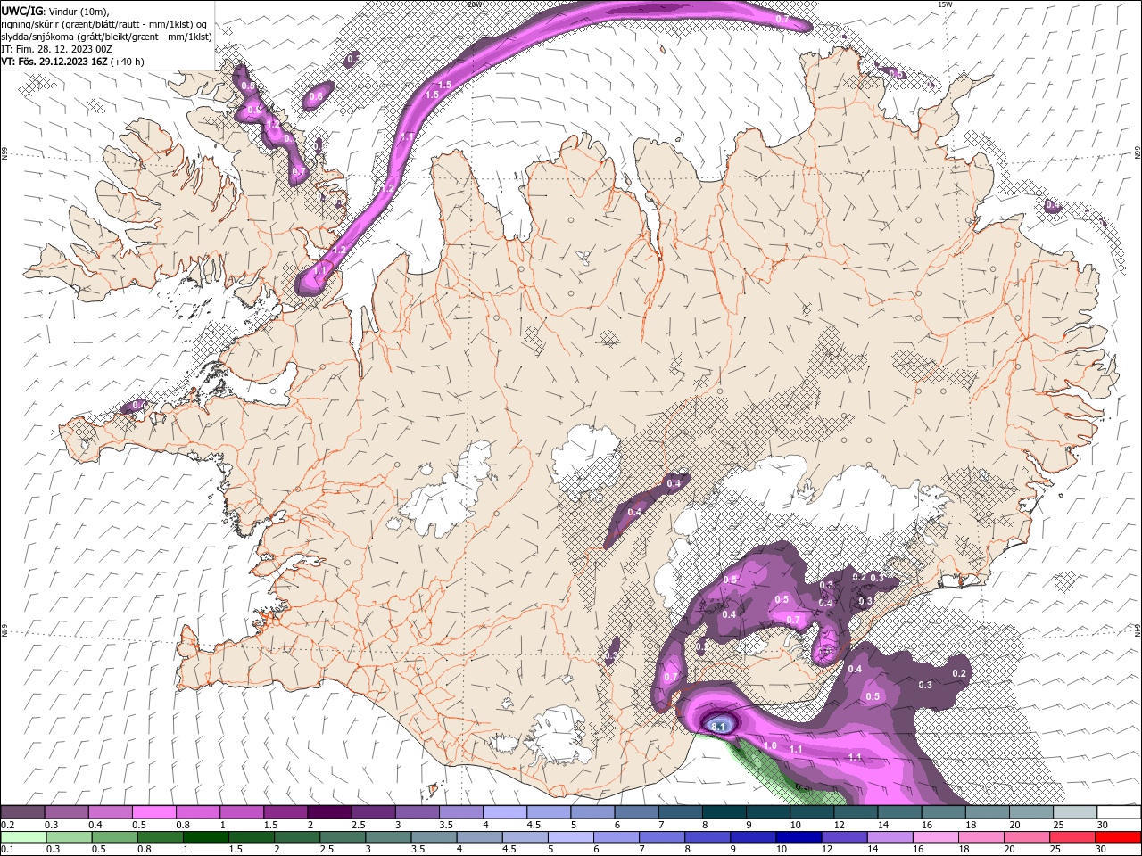This screenshot has width=1142, height=856.
Task: Pick the upper-scale swatch between 0.2 and 0.3
Action: [x=22, y=812]
